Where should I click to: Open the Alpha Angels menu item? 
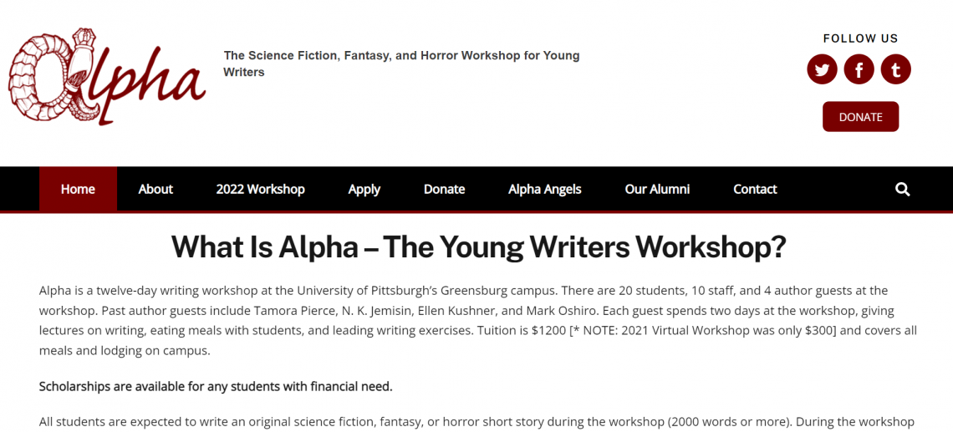click(544, 189)
